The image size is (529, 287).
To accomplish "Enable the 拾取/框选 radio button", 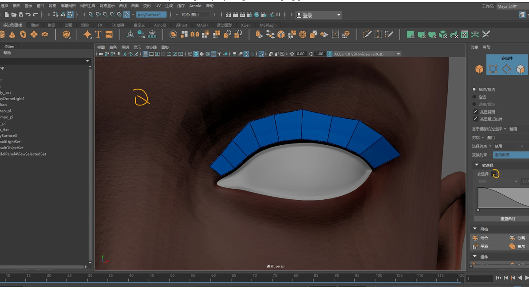I will coord(474,89).
